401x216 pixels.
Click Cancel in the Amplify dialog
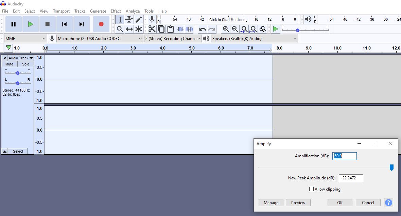pos(368,203)
